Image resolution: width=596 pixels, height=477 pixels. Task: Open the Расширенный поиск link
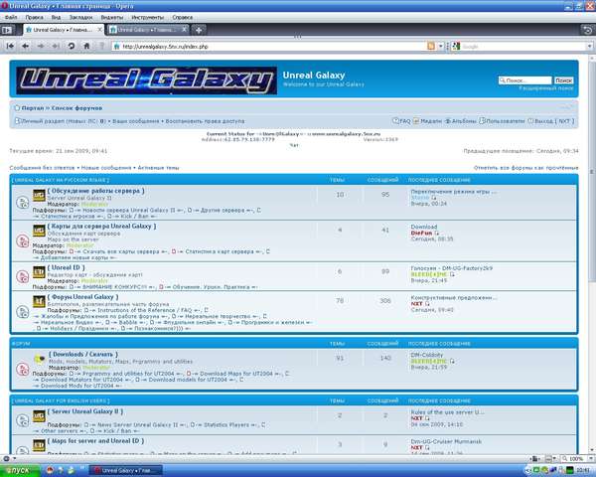(x=545, y=87)
